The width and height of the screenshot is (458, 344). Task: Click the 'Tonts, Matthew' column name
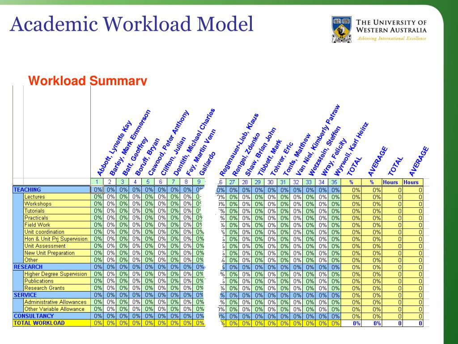[x=297, y=155]
